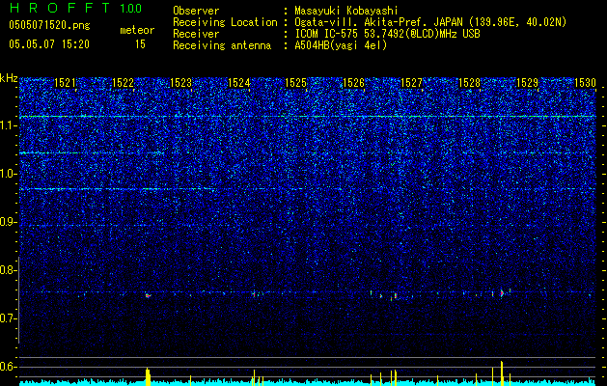Click the 1.0 kHz axis label
The image size is (607, 386).
click(8, 174)
